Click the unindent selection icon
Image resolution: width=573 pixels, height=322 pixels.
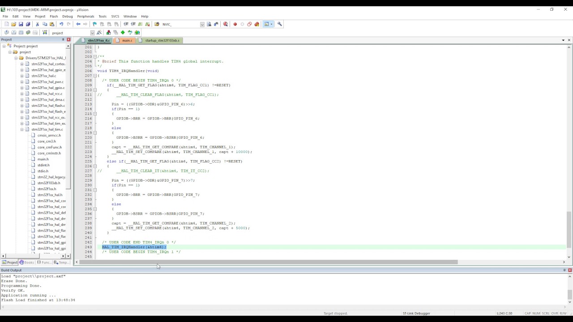[x=133, y=24]
